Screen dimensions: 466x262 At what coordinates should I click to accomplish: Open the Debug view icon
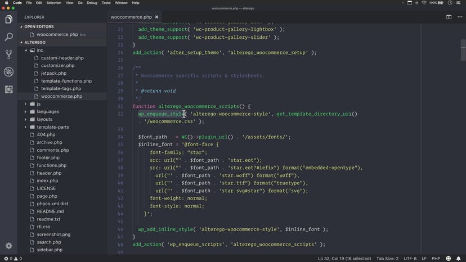(8, 72)
